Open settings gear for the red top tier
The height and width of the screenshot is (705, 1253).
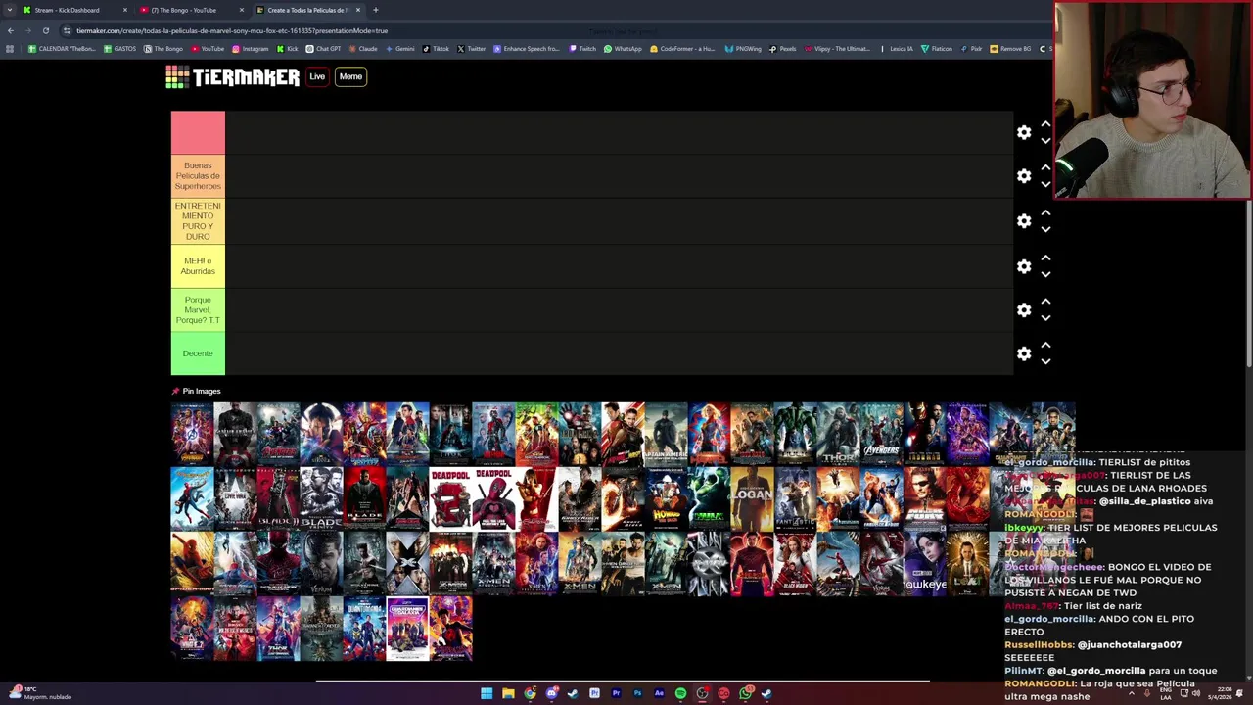(1024, 133)
